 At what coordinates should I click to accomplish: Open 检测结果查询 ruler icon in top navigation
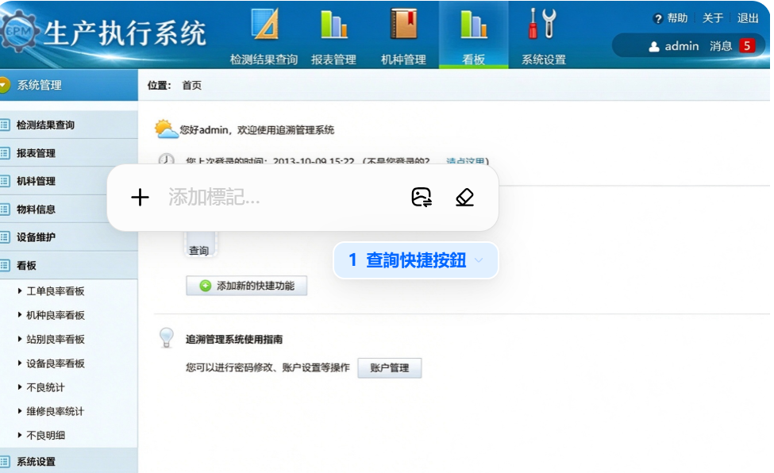[265, 24]
